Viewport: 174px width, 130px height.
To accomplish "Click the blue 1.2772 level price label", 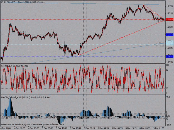I will point(170,35).
